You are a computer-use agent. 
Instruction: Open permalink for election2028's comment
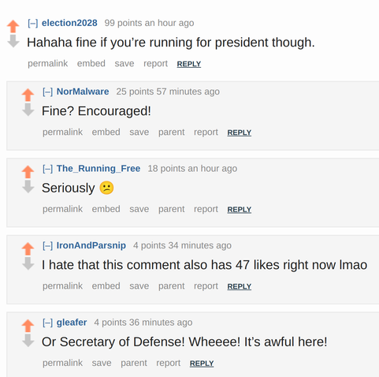48,63
